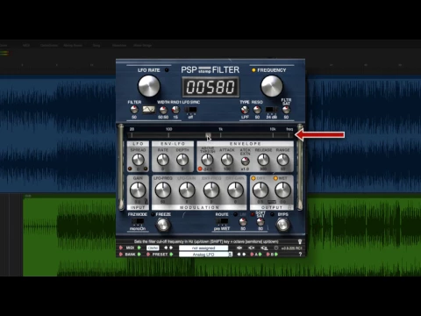Click the 00580 frequency display

(x=210, y=87)
